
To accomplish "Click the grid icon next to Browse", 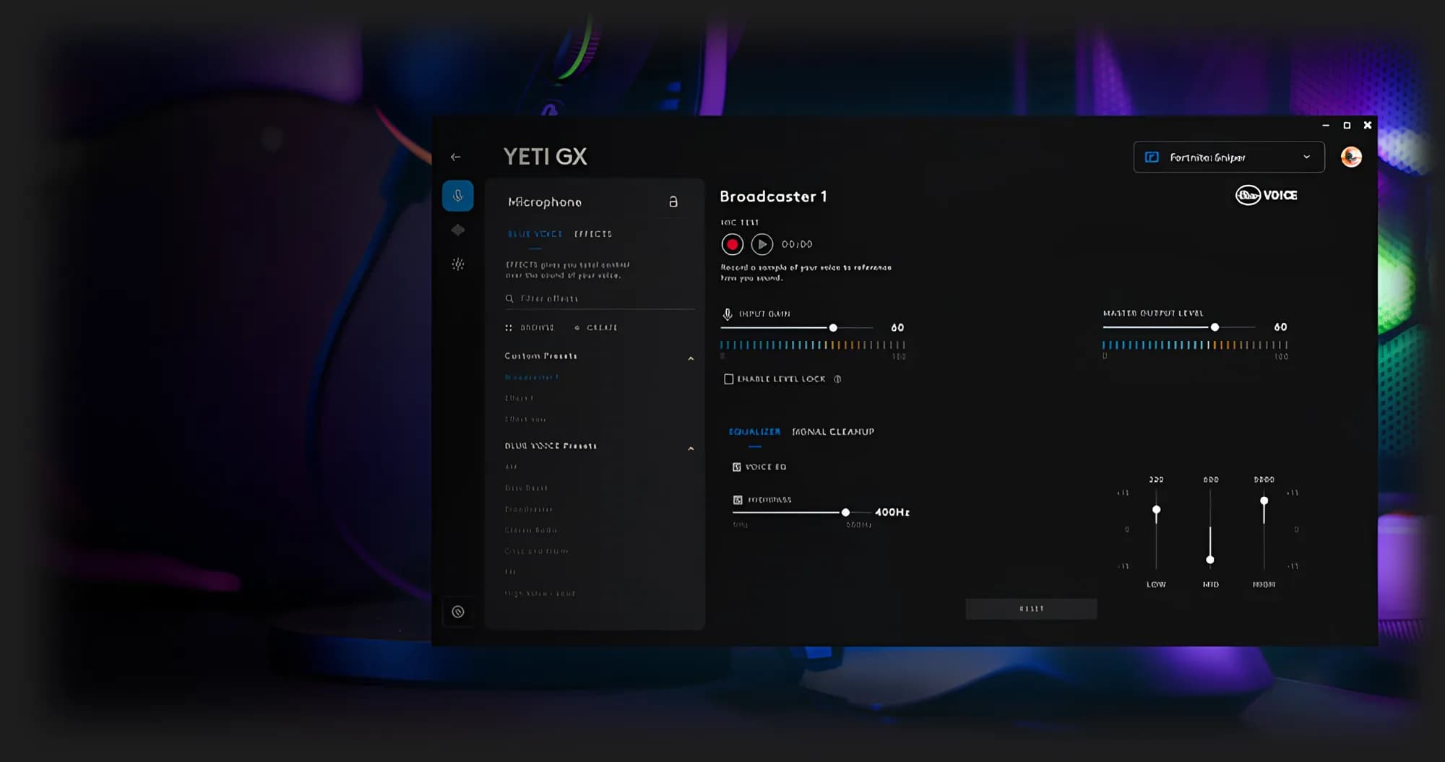I will (x=509, y=328).
